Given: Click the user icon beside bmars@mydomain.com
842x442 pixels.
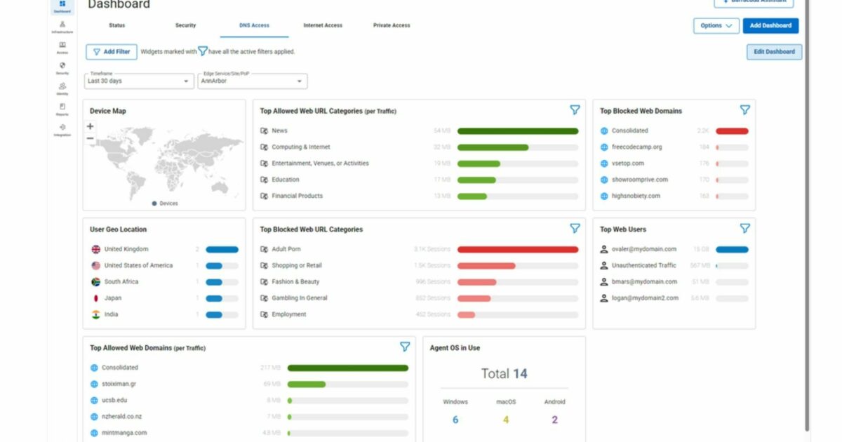Looking at the screenshot, I should 604,282.
